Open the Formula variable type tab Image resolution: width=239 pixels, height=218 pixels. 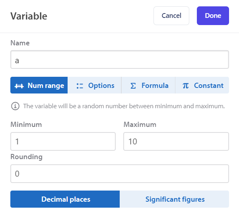[x=148, y=85]
